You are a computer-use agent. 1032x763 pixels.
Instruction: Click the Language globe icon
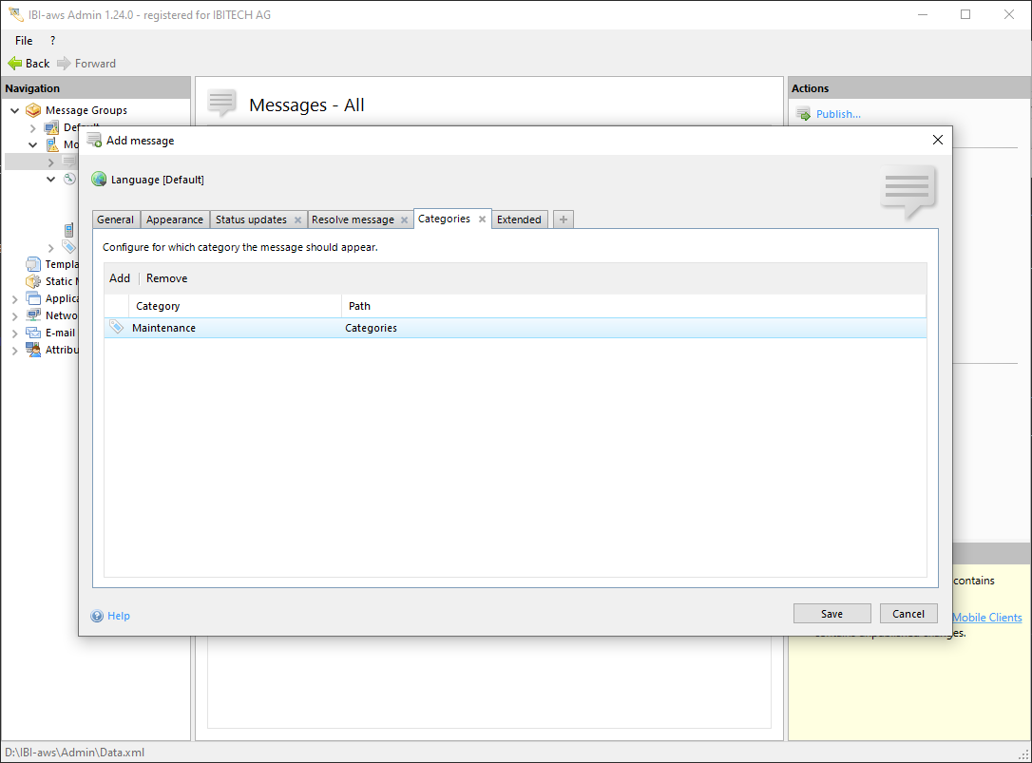pyautogui.click(x=99, y=180)
